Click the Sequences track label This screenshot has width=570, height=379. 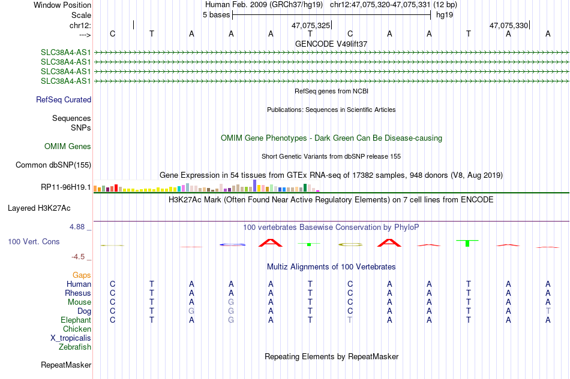point(71,118)
